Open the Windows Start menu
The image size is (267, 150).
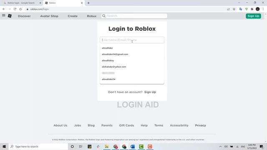click(4, 146)
